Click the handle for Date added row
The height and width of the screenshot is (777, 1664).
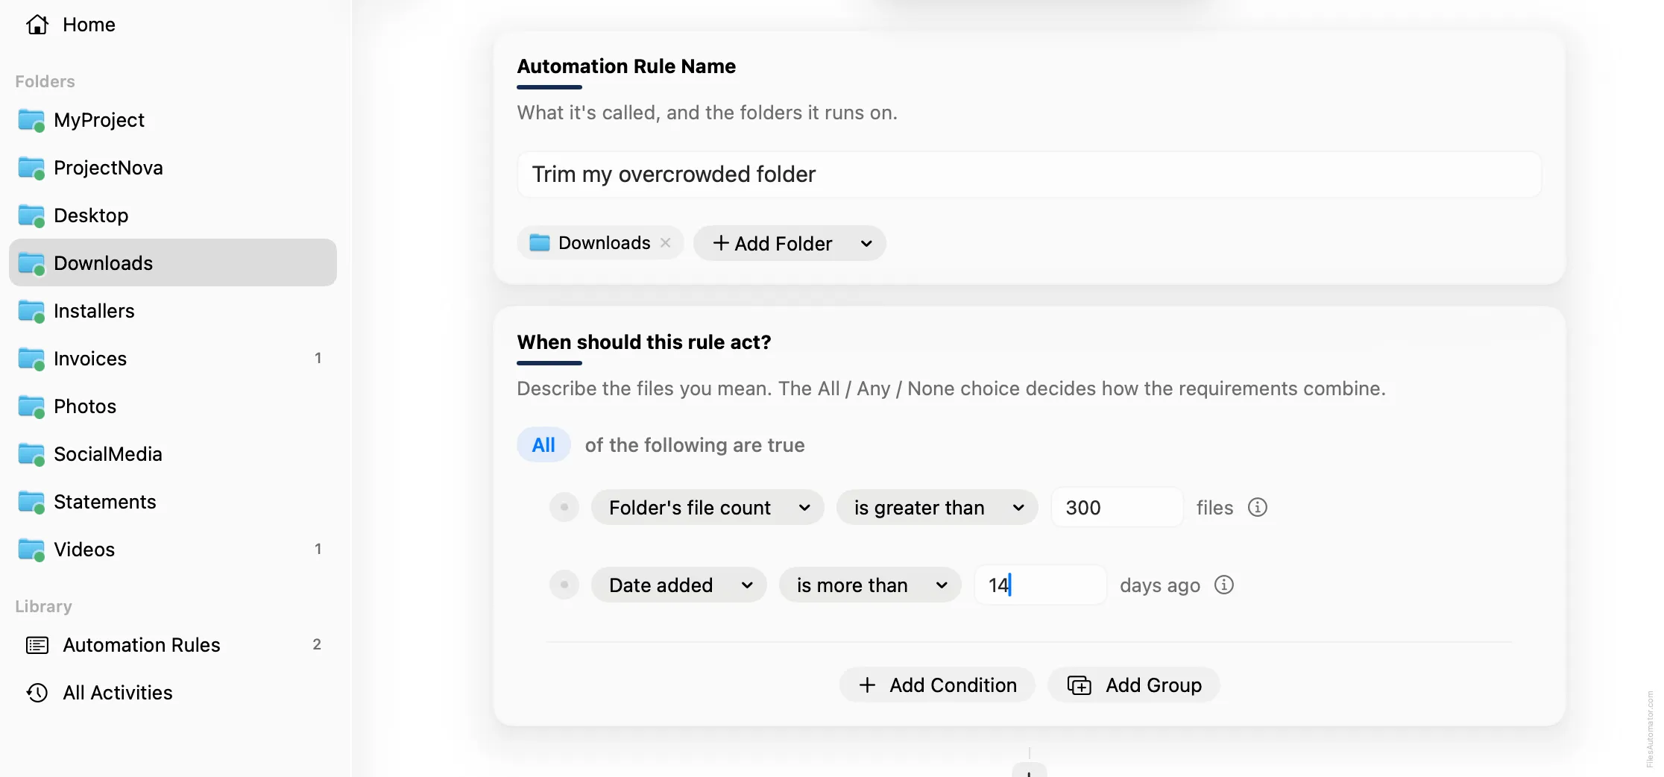(564, 585)
